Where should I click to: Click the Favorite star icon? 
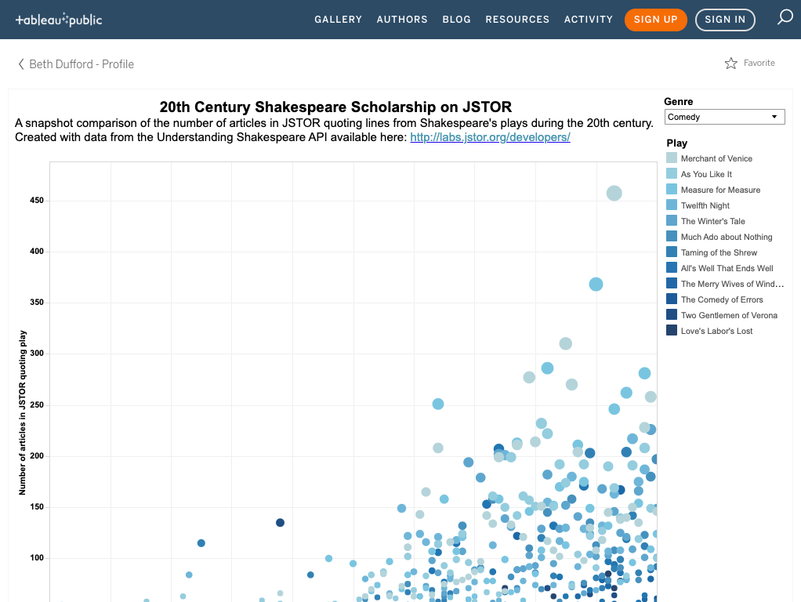(x=731, y=63)
